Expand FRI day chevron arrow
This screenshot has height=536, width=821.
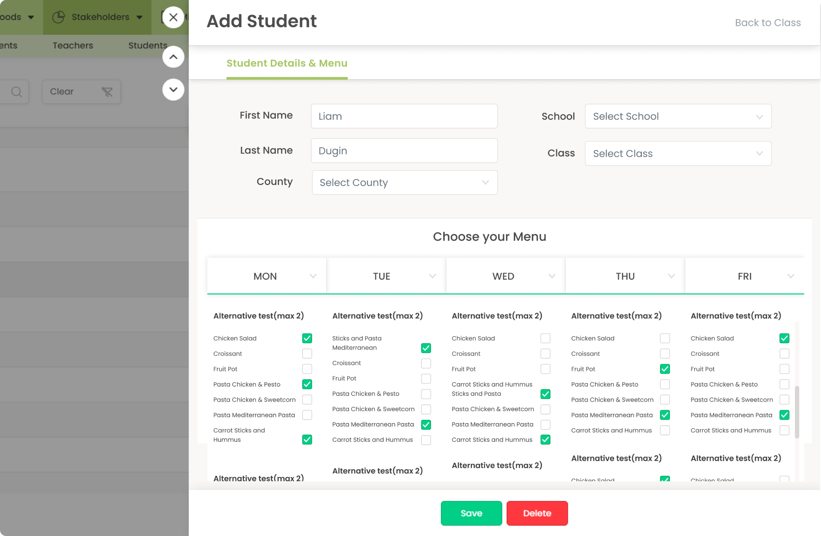coord(791,276)
